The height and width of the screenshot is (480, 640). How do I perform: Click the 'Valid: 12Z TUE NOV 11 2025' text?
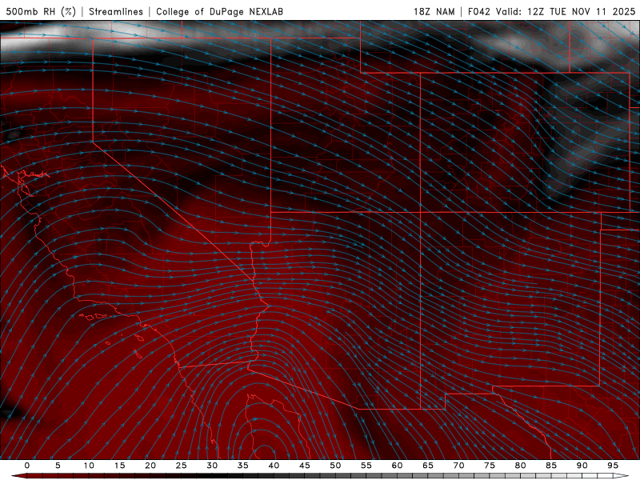coord(566,11)
